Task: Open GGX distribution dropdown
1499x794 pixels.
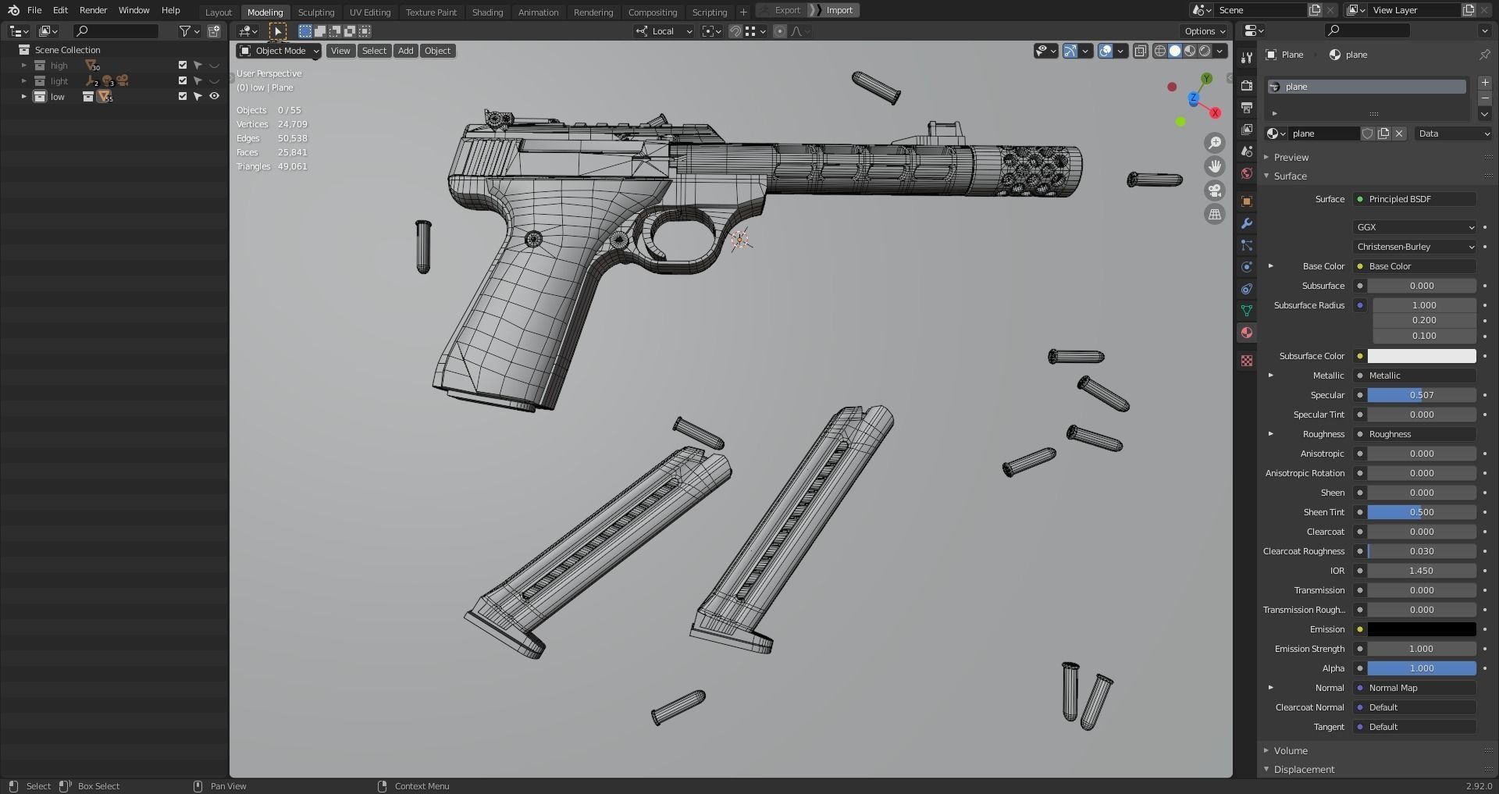Action: [x=1415, y=227]
